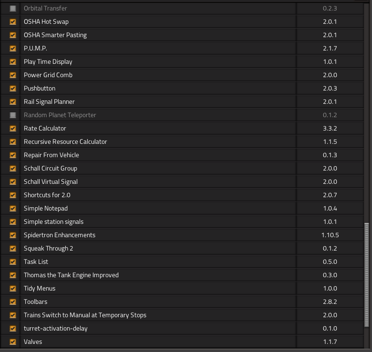Click version 2.8.2 of Toolbars
Screen dimensions: 372x352
click(x=330, y=302)
